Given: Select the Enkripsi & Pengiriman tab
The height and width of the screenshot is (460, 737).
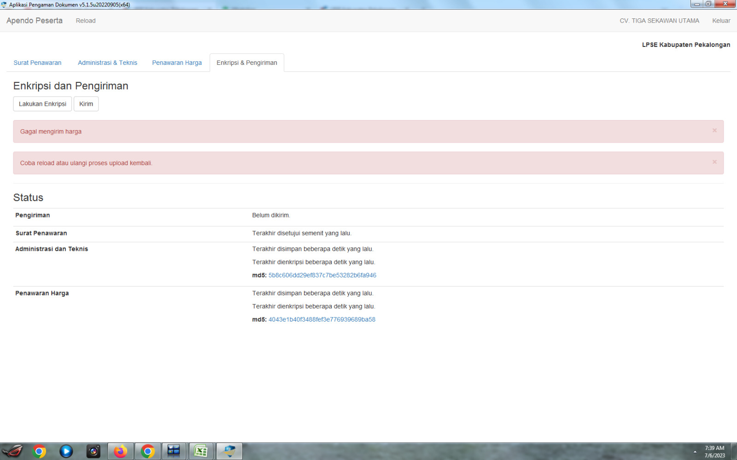Looking at the screenshot, I should (247, 63).
